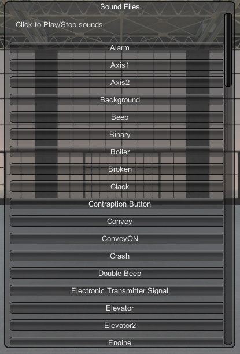The width and height of the screenshot is (240, 354).
Task: Start the Binary sound
Action: [x=116, y=135]
